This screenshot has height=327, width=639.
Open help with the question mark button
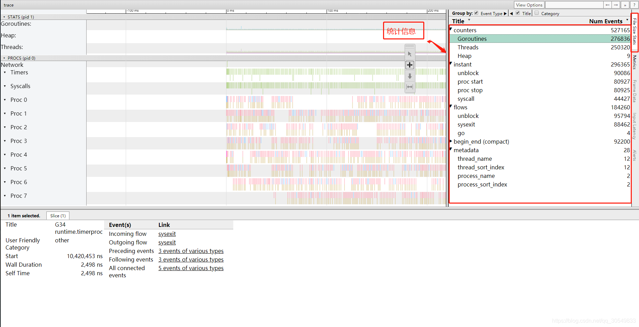point(634,5)
